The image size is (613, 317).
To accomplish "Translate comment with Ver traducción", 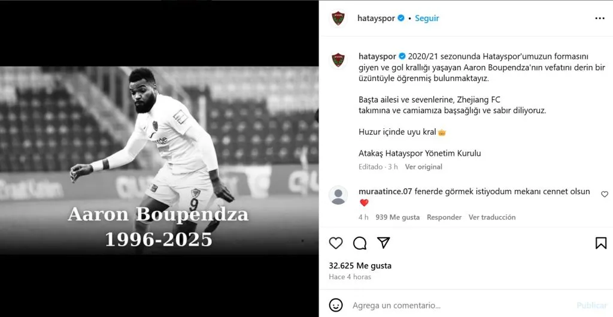I will (x=492, y=217).
